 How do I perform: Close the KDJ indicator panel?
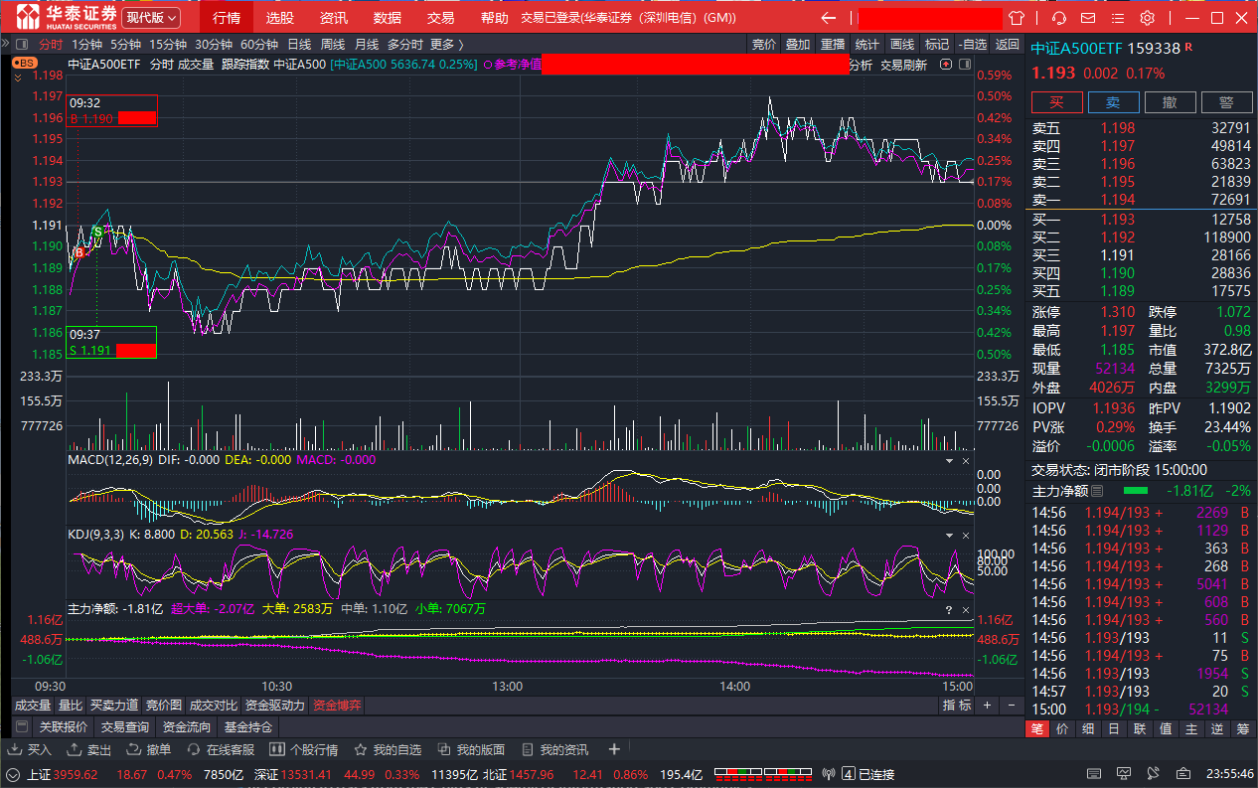964,536
